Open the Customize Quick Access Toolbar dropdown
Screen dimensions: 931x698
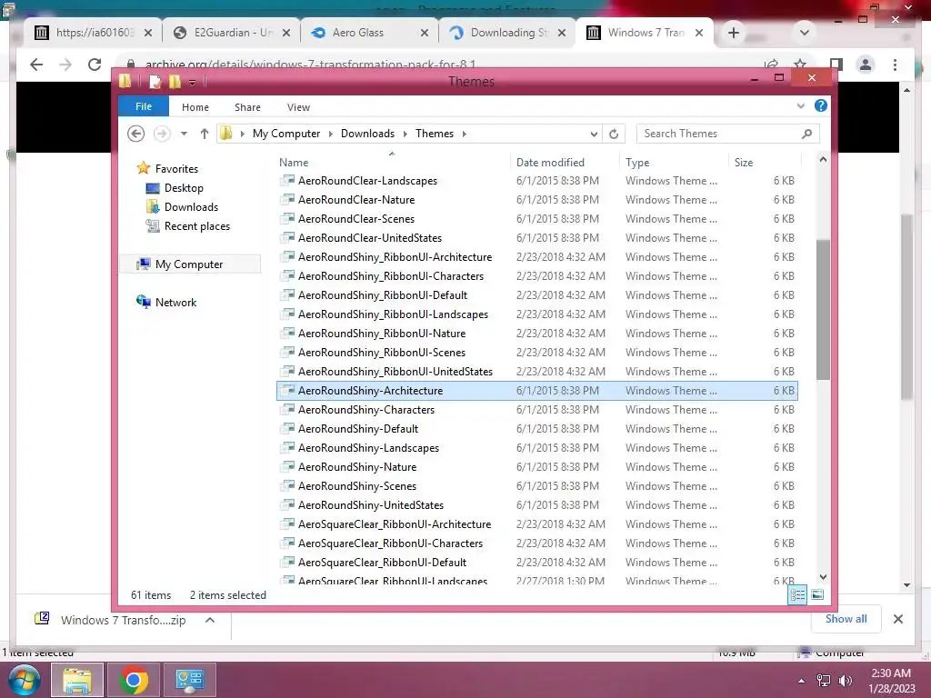[x=193, y=83]
